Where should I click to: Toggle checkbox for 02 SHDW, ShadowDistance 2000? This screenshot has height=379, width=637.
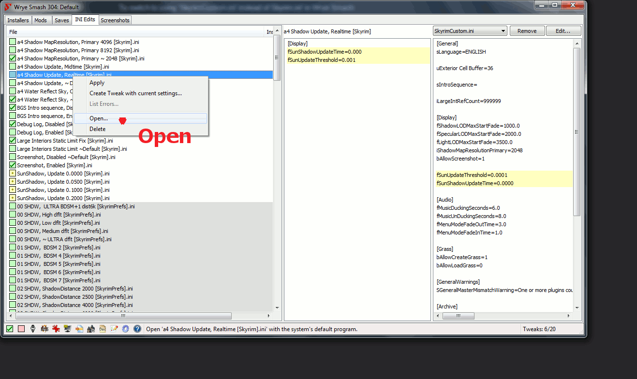(13, 289)
